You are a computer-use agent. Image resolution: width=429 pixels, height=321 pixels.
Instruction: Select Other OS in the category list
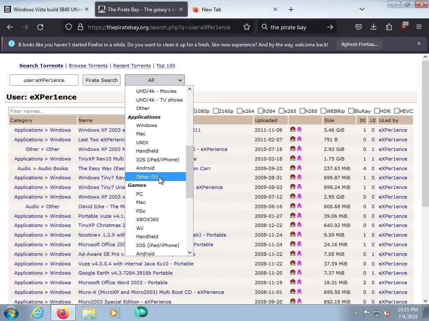155,177
